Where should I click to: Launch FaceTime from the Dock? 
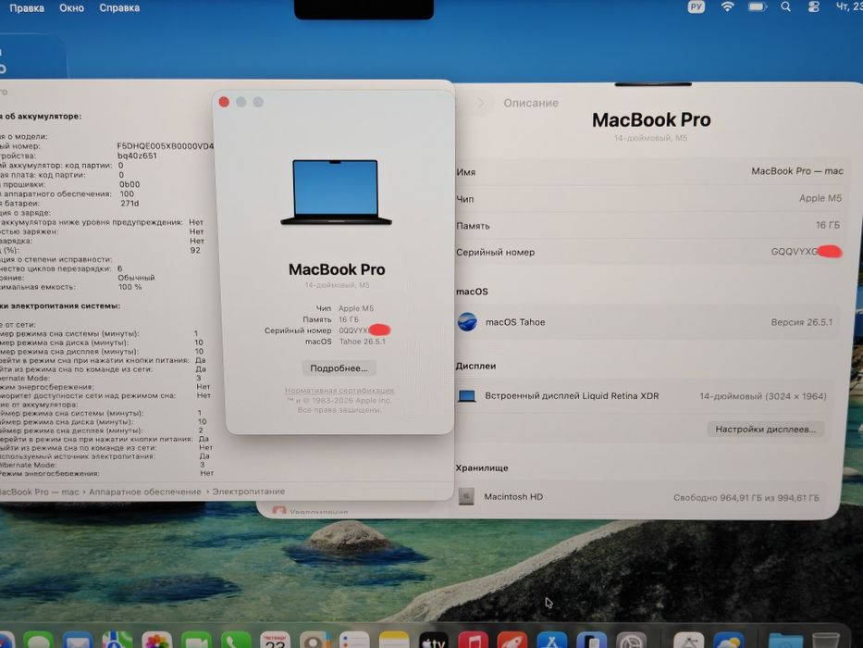(196, 642)
